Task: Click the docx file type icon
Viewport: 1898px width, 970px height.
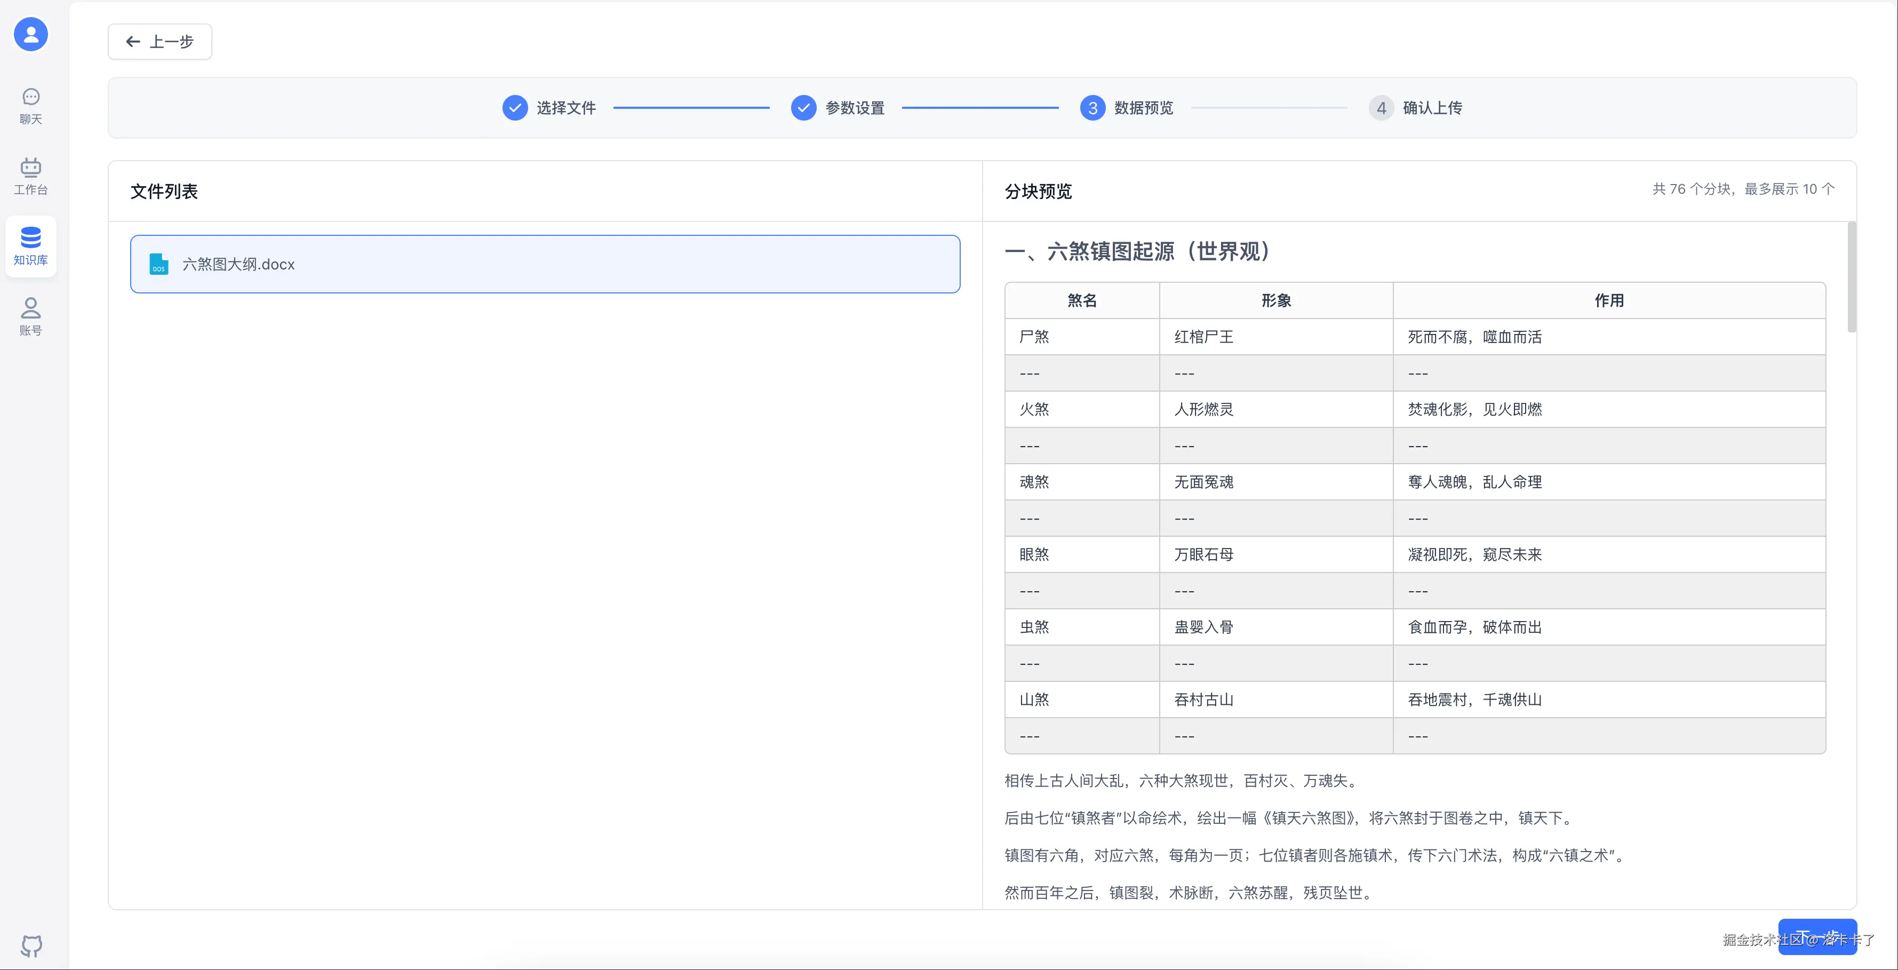Action: [158, 264]
